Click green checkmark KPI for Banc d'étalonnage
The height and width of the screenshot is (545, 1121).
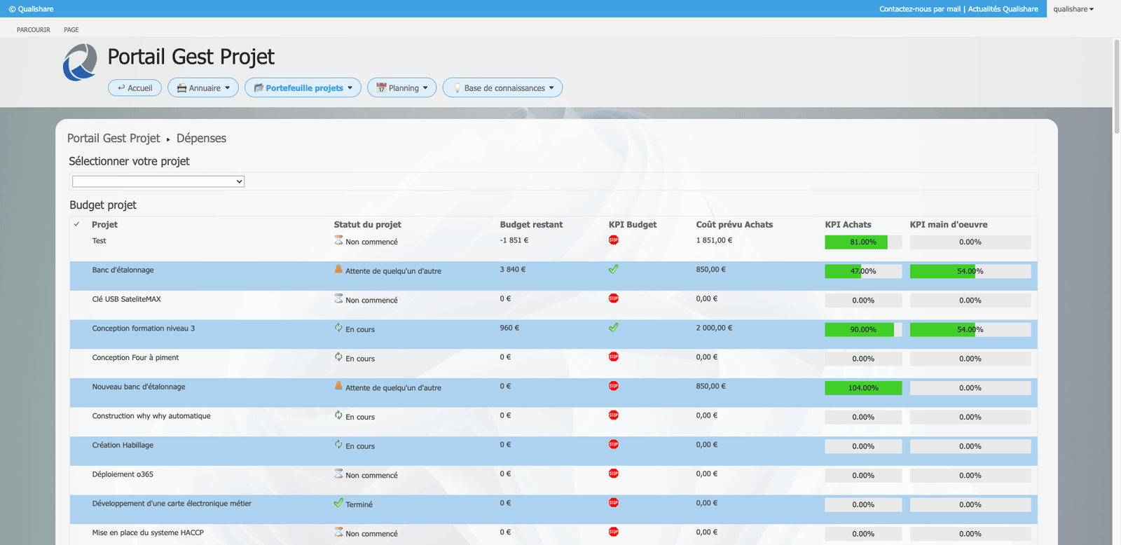click(x=614, y=270)
